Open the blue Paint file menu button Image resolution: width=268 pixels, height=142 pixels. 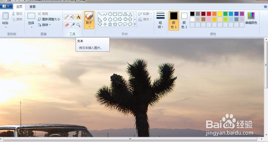coord(6,6)
